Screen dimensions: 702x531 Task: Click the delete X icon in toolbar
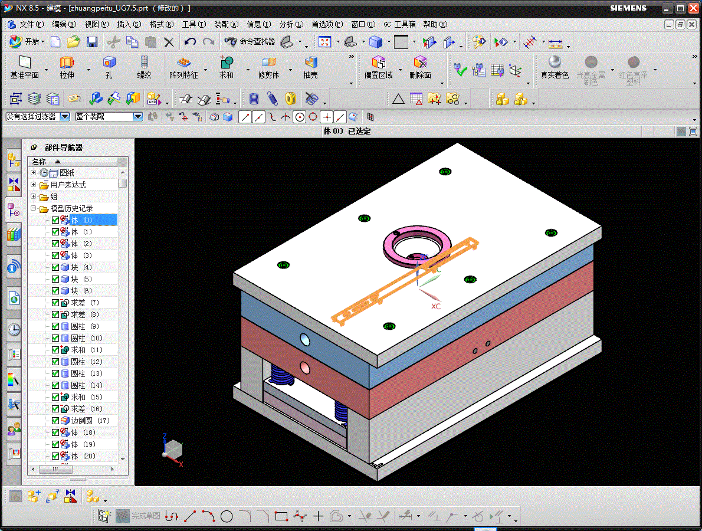point(169,42)
